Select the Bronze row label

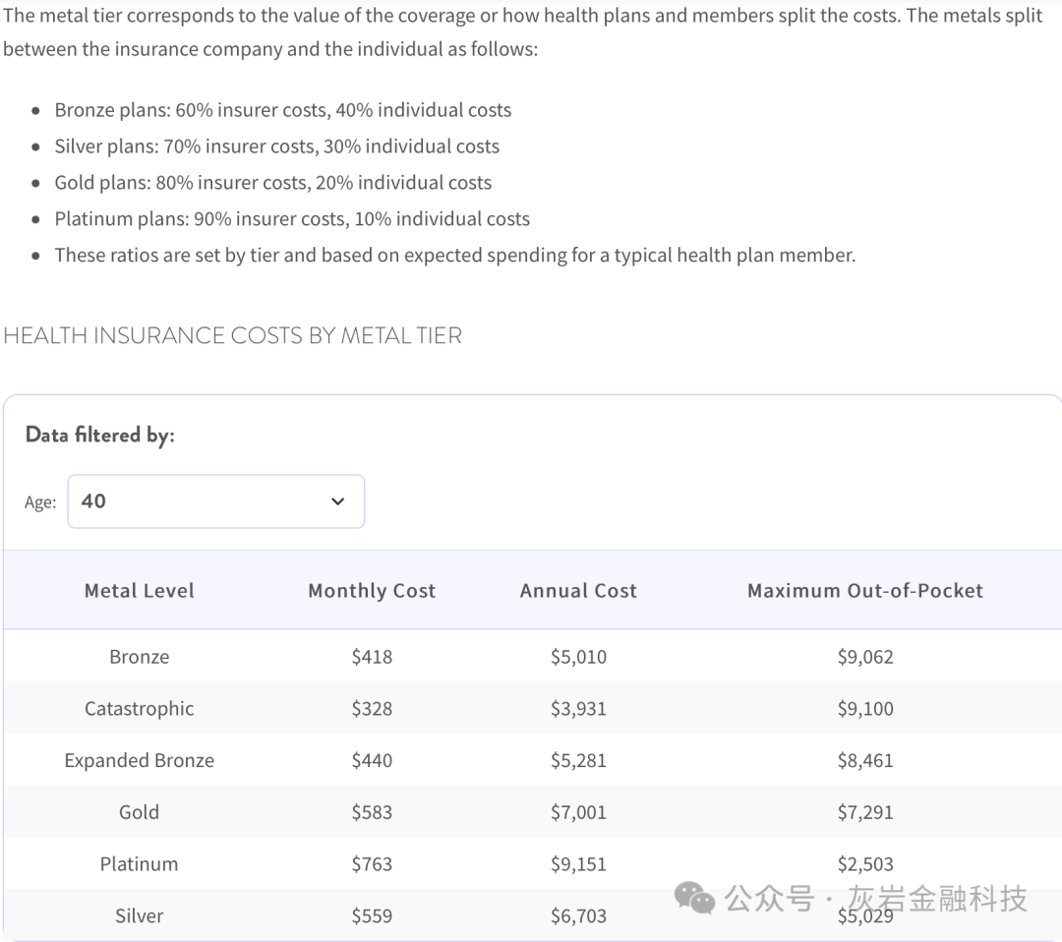coord(140,657)
